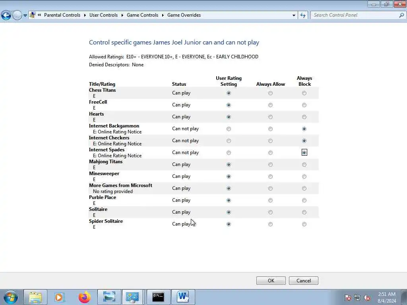Click Can not play status for Internet Checkers
The width and height of the screenshot is (407, 305).
coord(185,141)
